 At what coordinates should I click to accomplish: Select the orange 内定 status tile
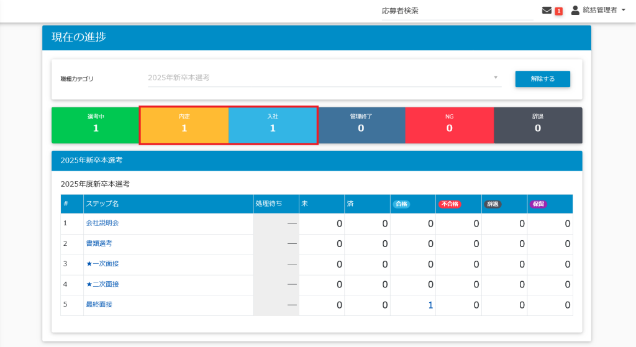[x=184, y=125]
